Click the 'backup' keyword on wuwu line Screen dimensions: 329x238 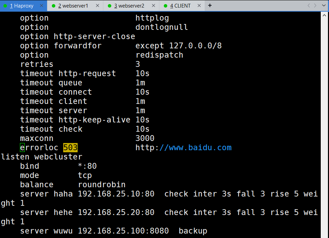pyautogui.click(x=193, y=231)
